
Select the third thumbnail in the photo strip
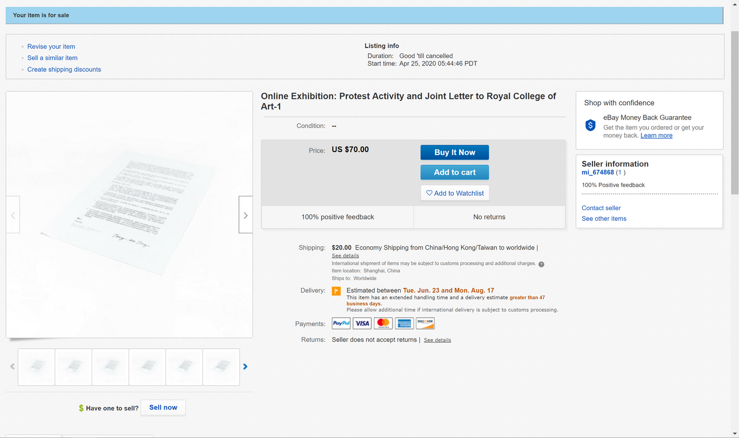pyautogui.click(x=110, y=367)
